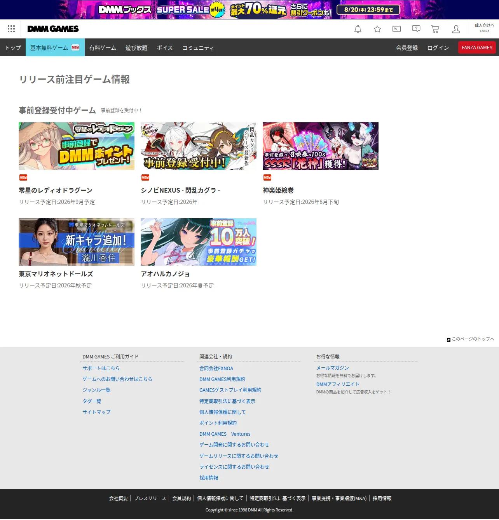Open the shopping cart icon

(435, 29)
